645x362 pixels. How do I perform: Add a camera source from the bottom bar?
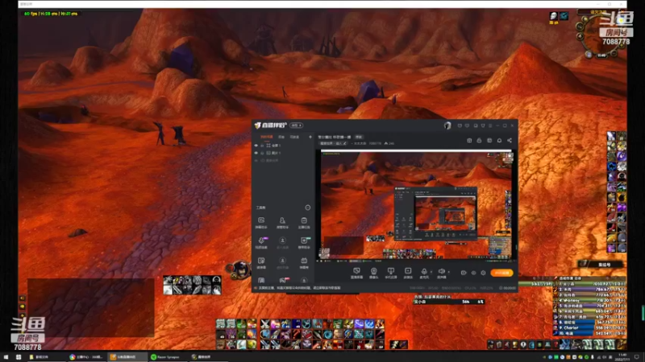pos(373,273)
